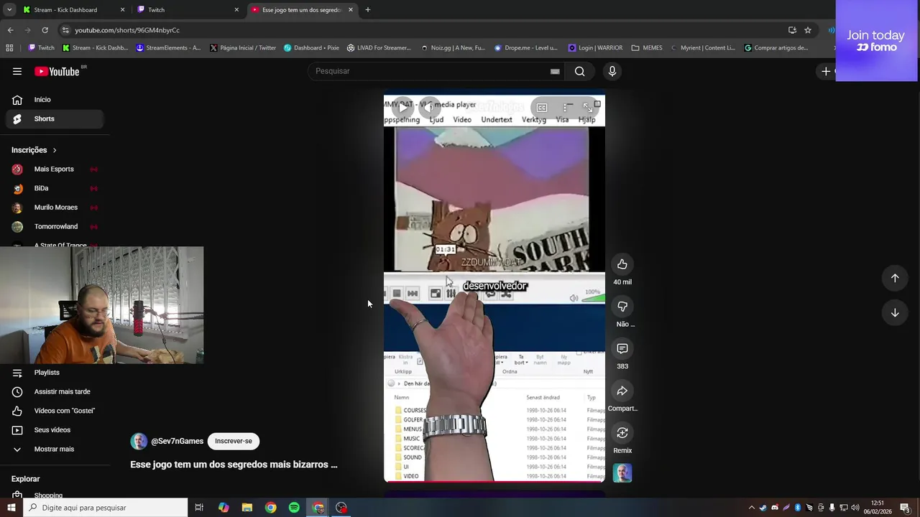920x517 pixels.
Task: Mute the Short using the speaker button
Action: point(429,108)
